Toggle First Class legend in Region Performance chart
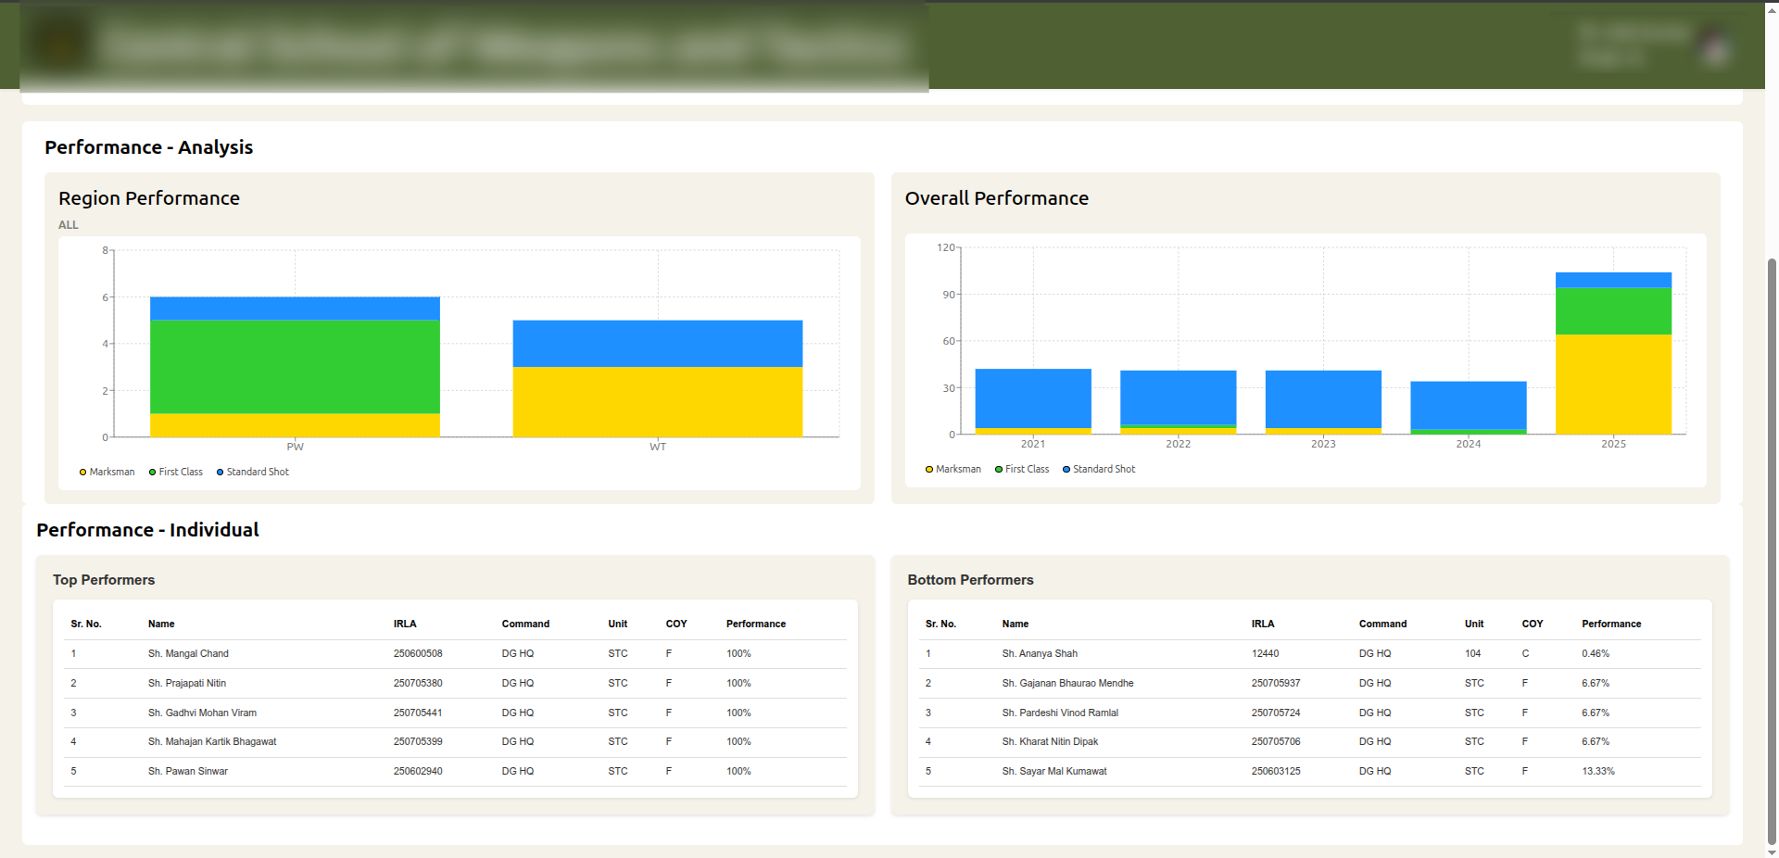The image size is (1779, 858). tap(176, 472)
